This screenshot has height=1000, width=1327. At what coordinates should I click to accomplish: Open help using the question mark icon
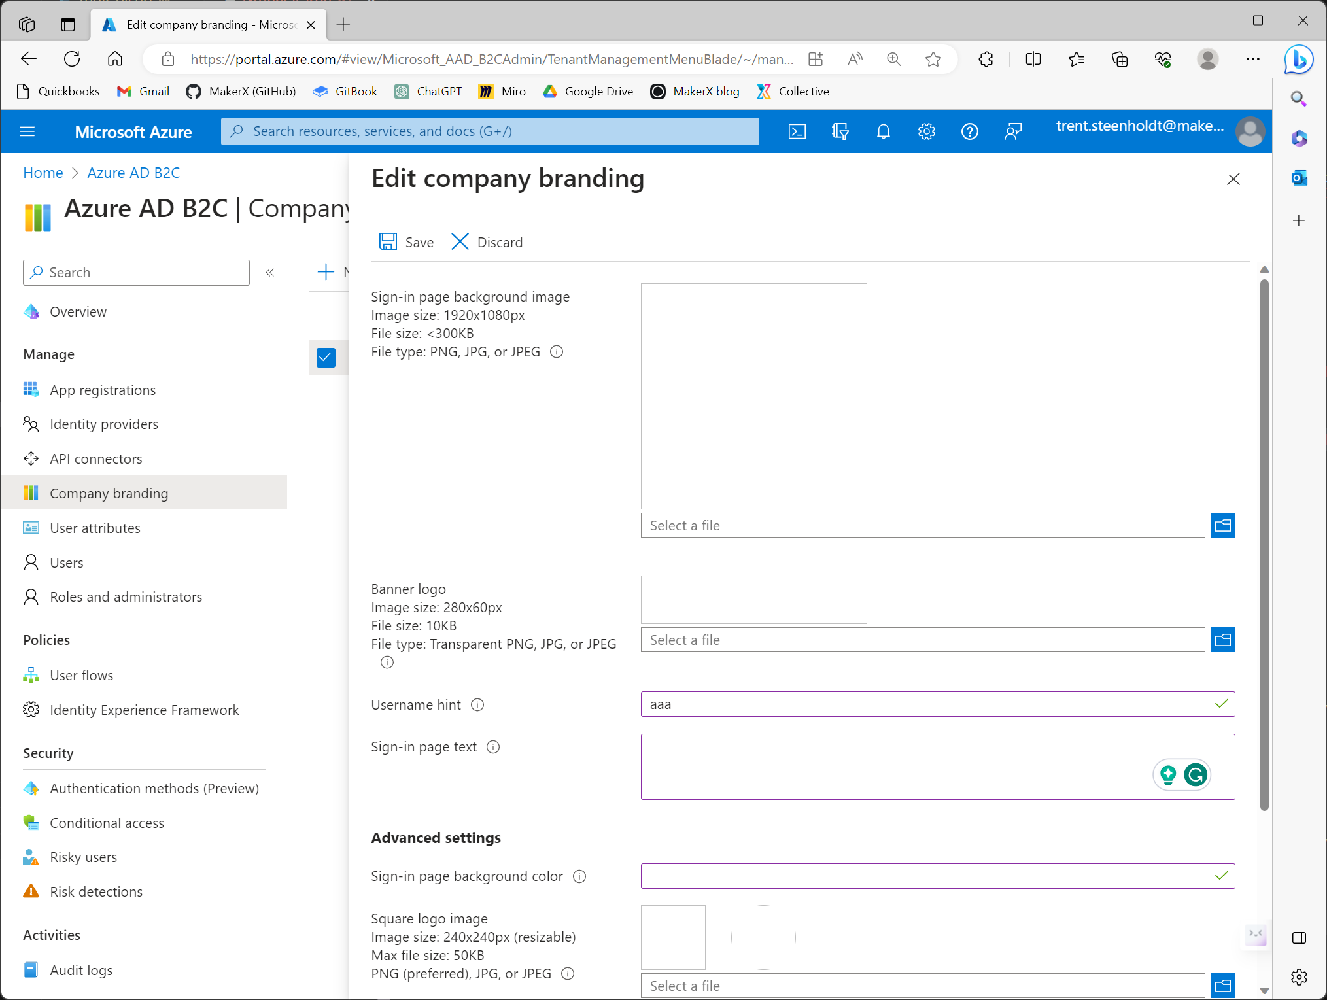(x=970, y=131)
